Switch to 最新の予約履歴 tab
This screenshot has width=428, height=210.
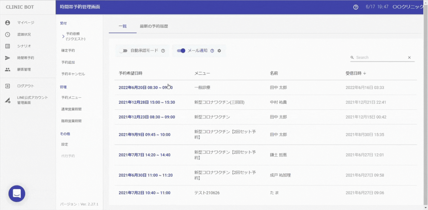pos(154,26)
